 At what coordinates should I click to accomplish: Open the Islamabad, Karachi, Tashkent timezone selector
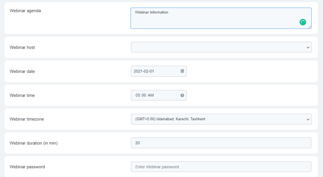(218, 119)
